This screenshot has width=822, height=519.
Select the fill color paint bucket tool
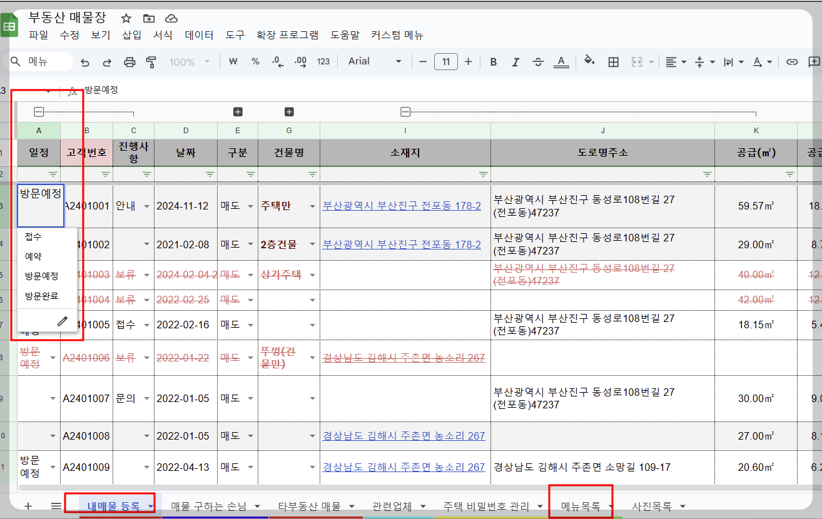[589, 61]
